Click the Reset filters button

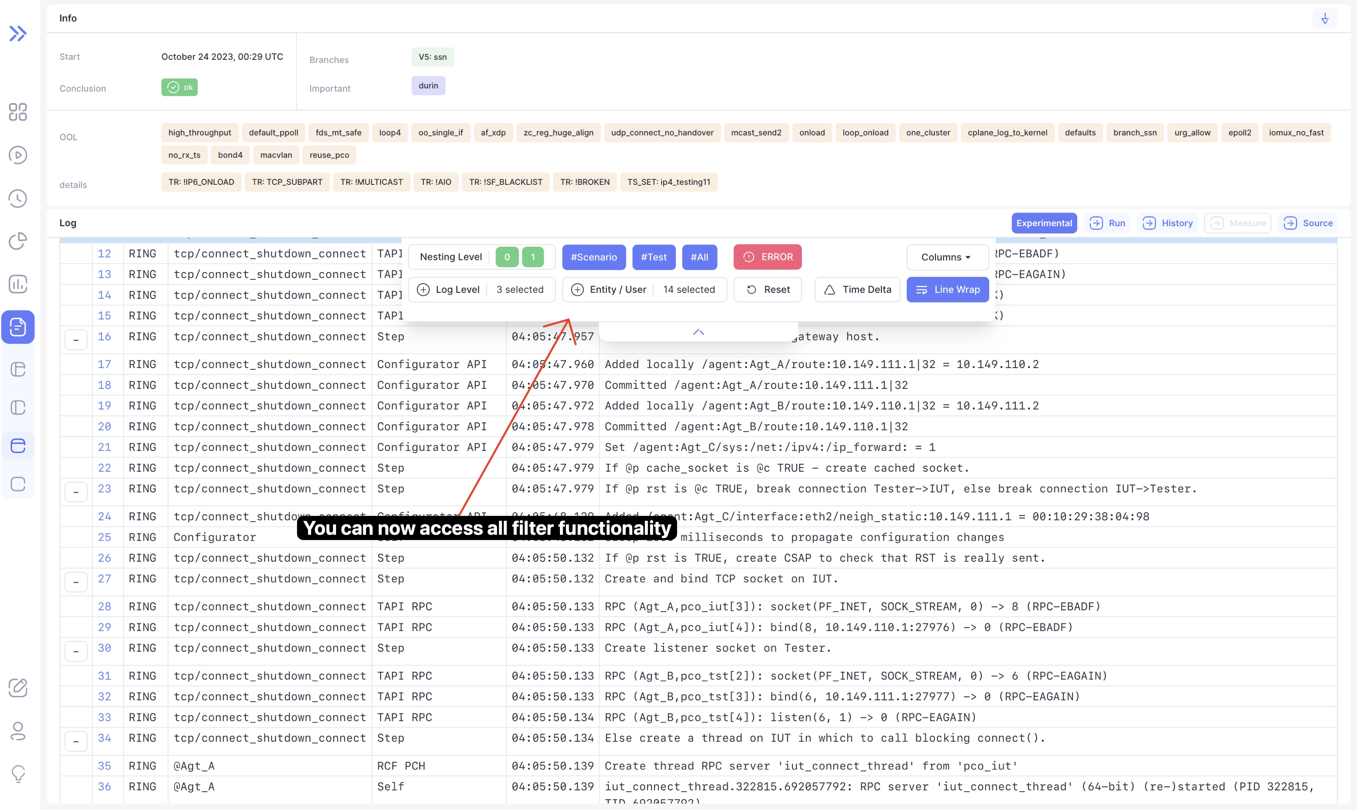(767, 290)
